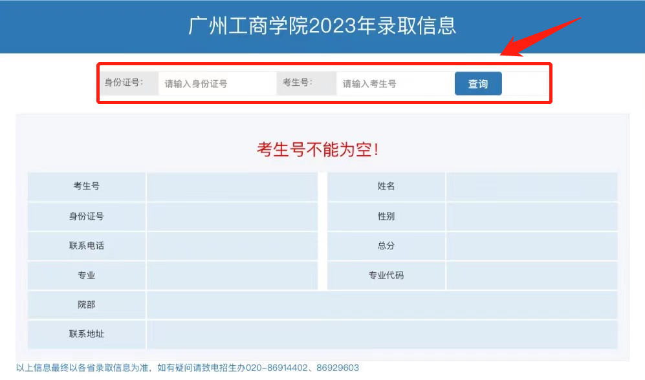Select the 姓名 name cell in the table
Image resolution: width=645 pixels, height=380 pixels.
(386, 186)
